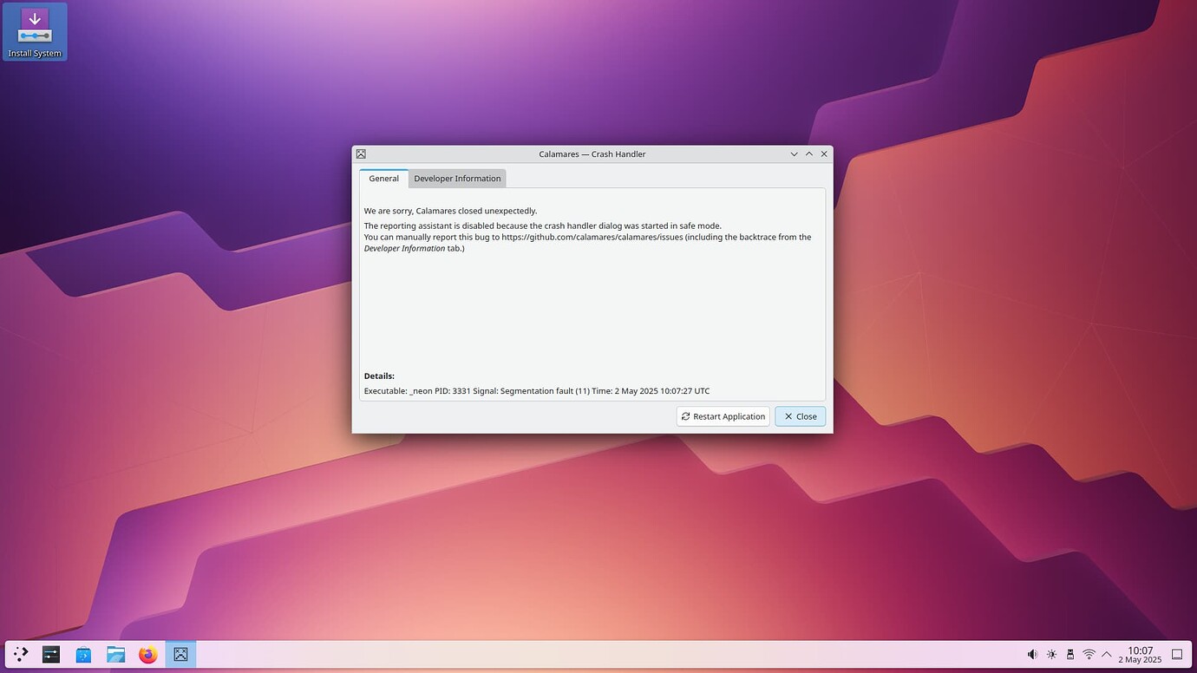Screen dimensions: 1197x673
Task: Toggle the show desktop button in the tray corner
Action: click(x=1177, y=654)
